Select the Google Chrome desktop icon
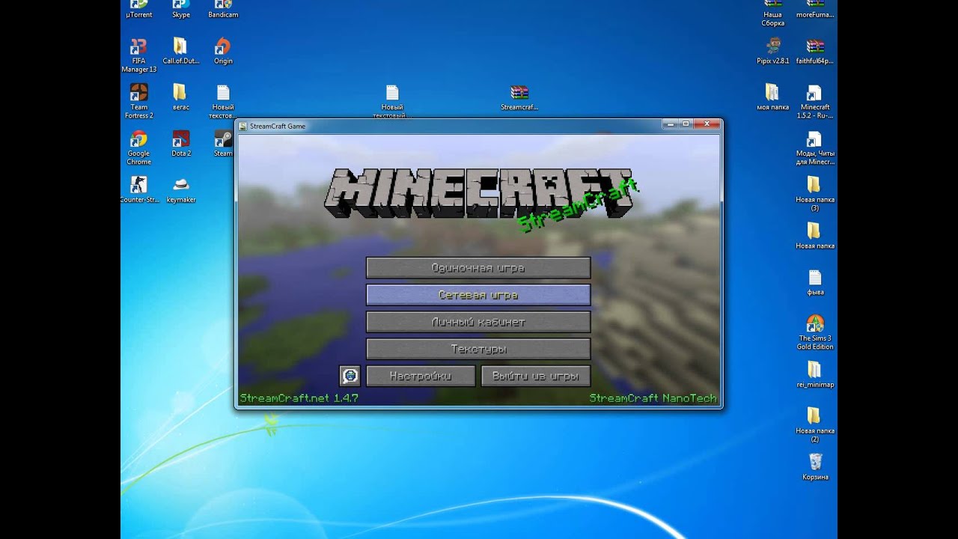 coord(138,147)
